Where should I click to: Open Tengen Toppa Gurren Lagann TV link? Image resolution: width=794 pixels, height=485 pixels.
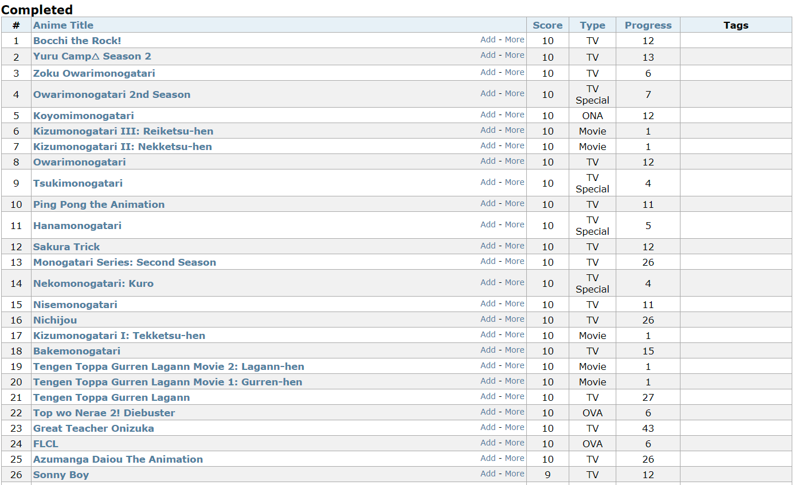[x=111, y=397]
